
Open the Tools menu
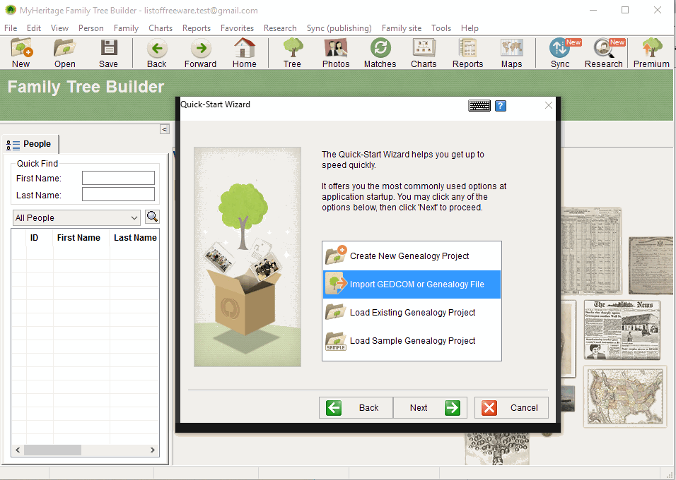(x=441, y=28)
